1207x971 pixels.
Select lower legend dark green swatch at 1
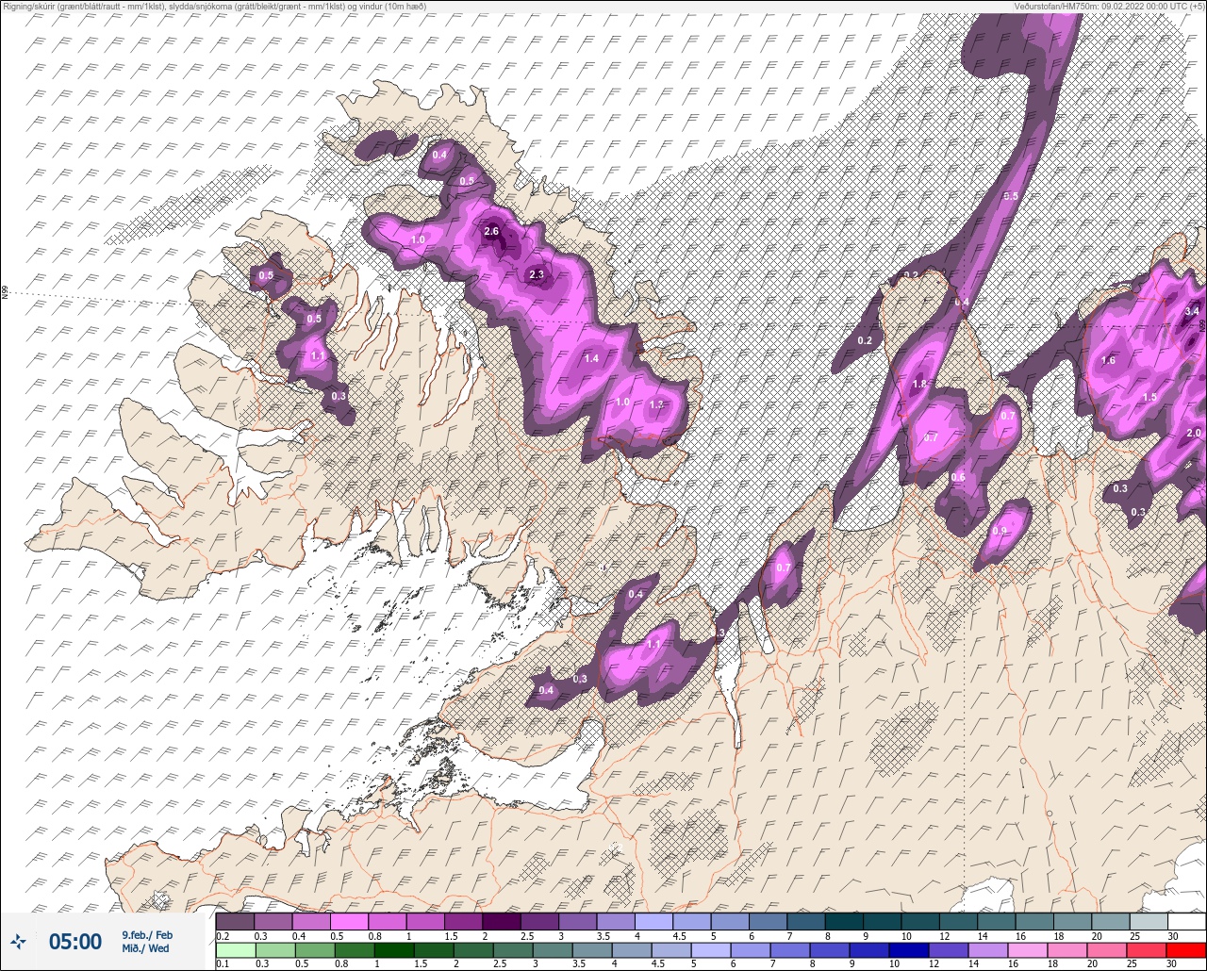point(395,950)
